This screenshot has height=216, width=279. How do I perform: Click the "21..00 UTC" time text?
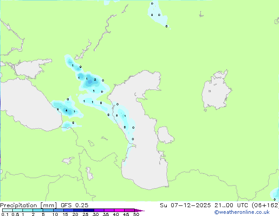[x=231, y=205]
